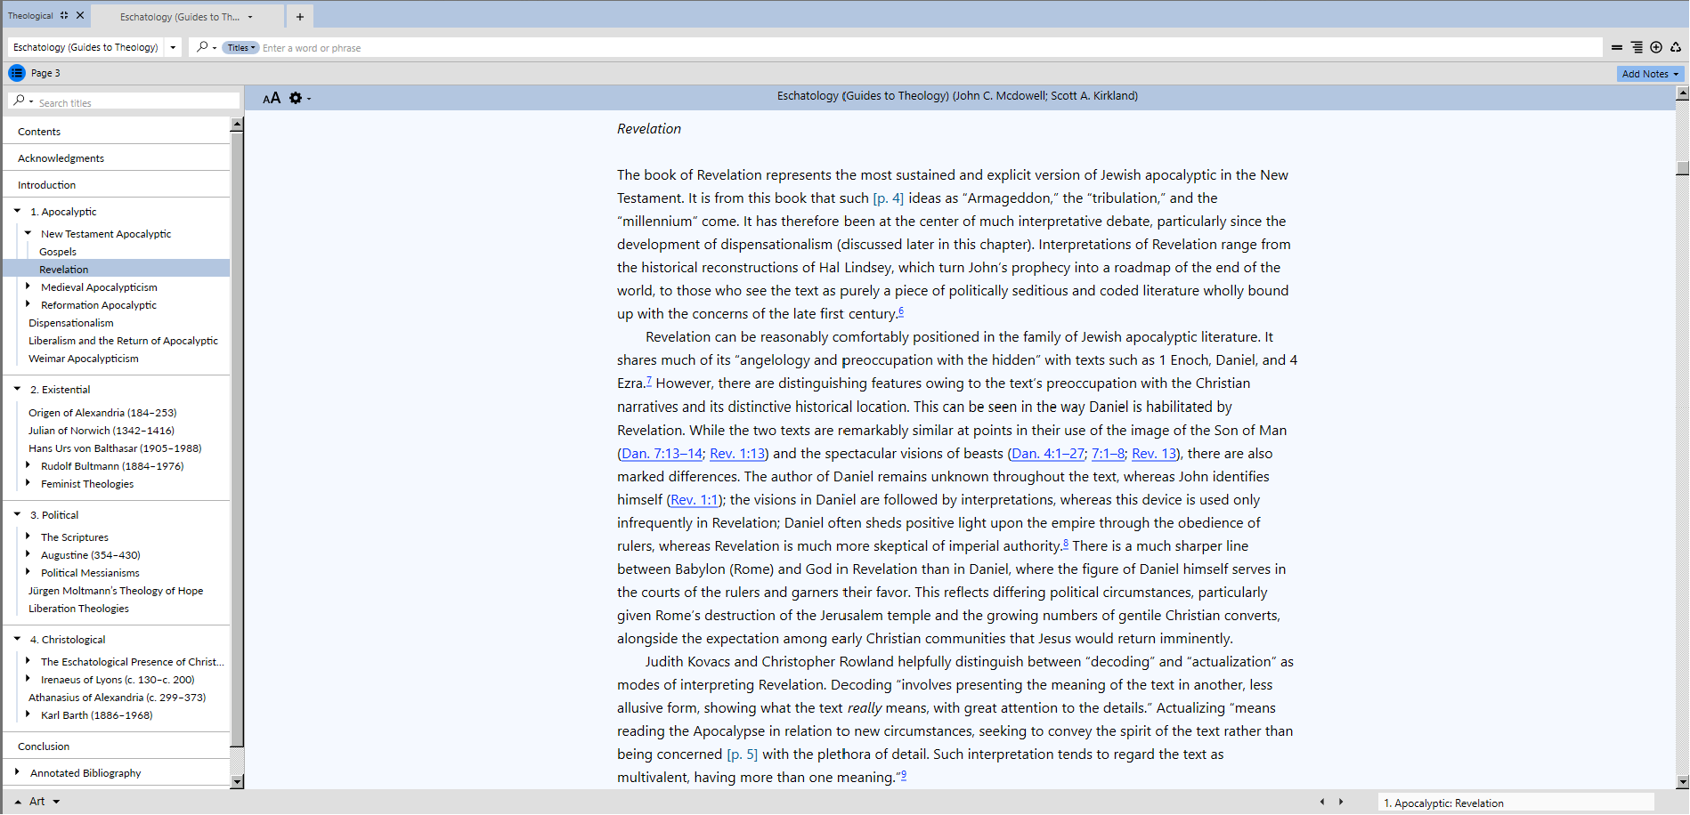Screen dimensions: 1690x815
Task: Go to previous section with the left arrow
Action: pyautogui.click(x=1322, y=802)
